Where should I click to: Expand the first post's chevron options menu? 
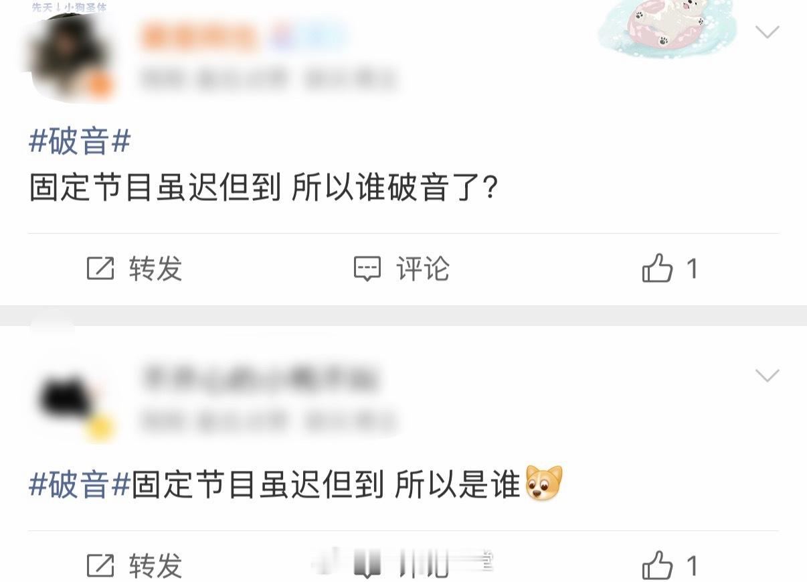(x=767, y=31)
